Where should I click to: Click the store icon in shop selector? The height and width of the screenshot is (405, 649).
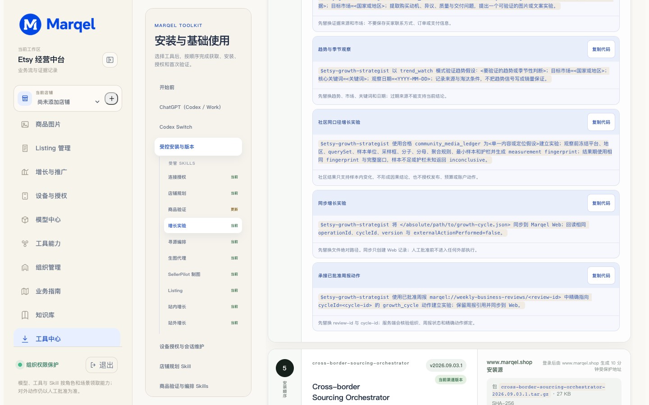point(25,98)
